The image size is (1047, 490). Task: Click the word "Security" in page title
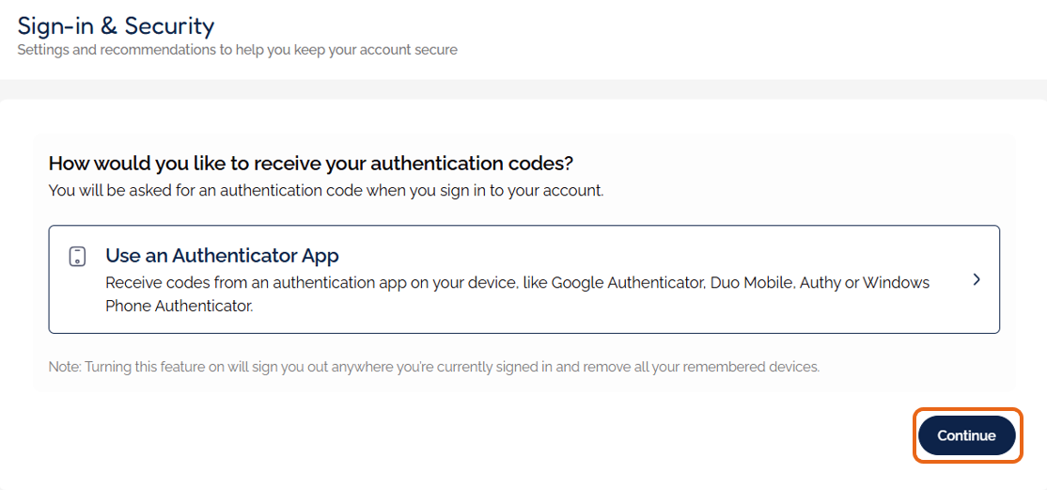169,25
